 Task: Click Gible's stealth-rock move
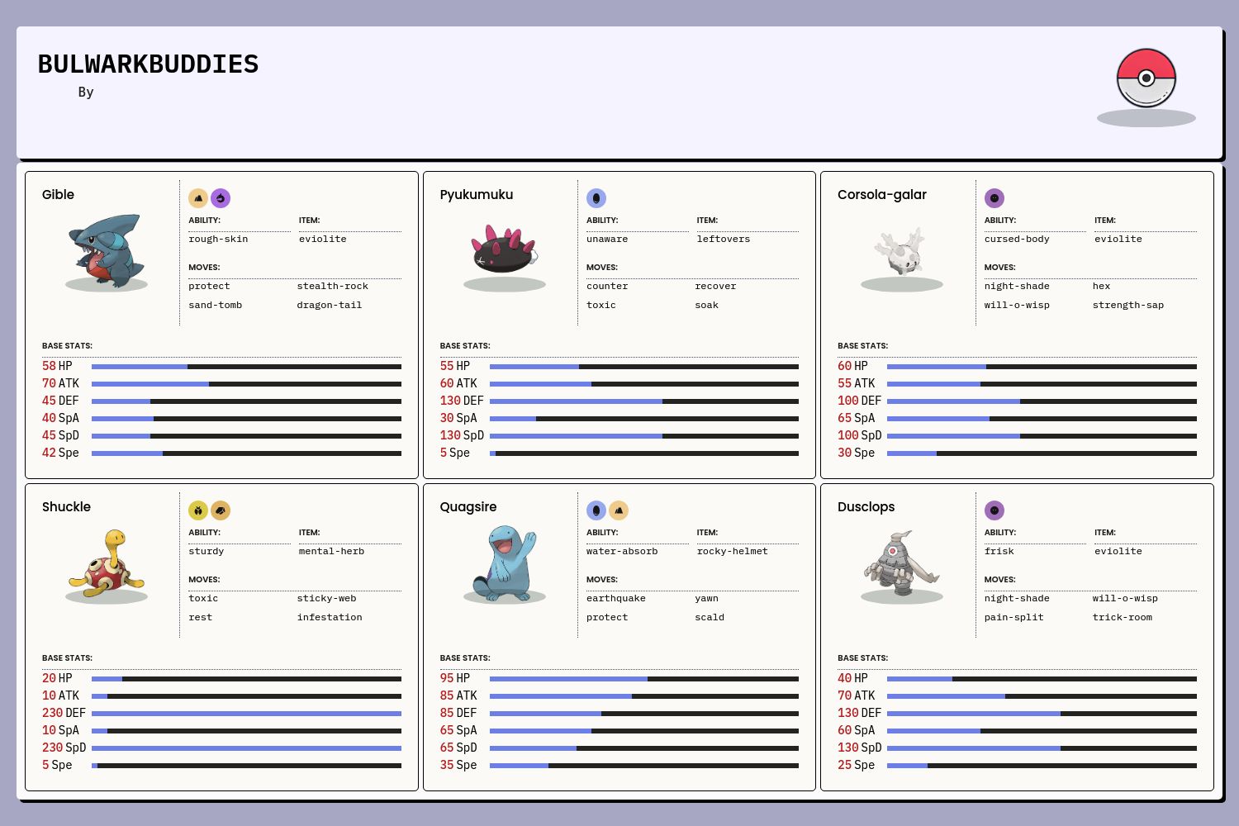click(x=332, y=287)
